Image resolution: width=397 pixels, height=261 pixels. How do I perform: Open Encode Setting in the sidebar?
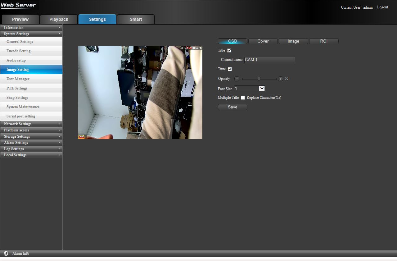coord(19,51)
